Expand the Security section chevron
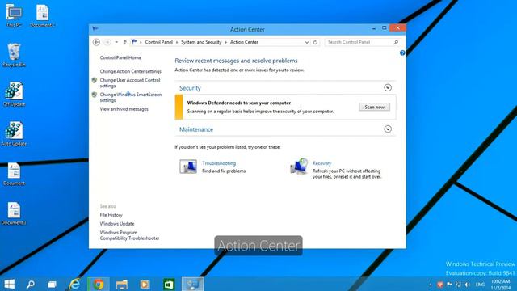Image resolution: width=517 pixels, height=291 pixels. [x=388, y=87]
